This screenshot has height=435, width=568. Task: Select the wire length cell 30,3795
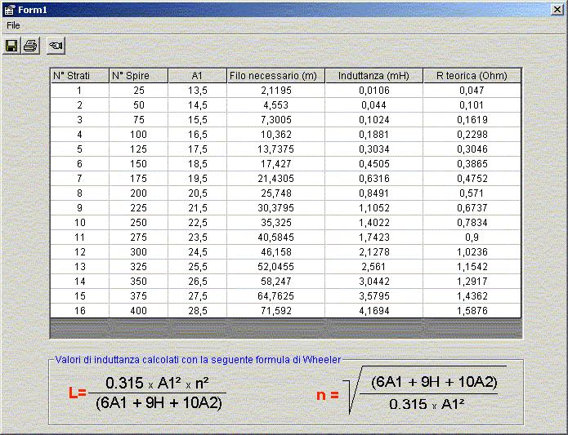point(276,208)
